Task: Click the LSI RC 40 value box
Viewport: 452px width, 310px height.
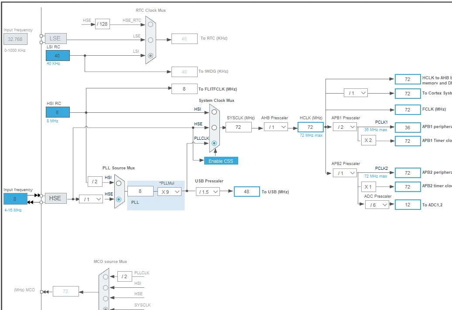Action: 58,55
